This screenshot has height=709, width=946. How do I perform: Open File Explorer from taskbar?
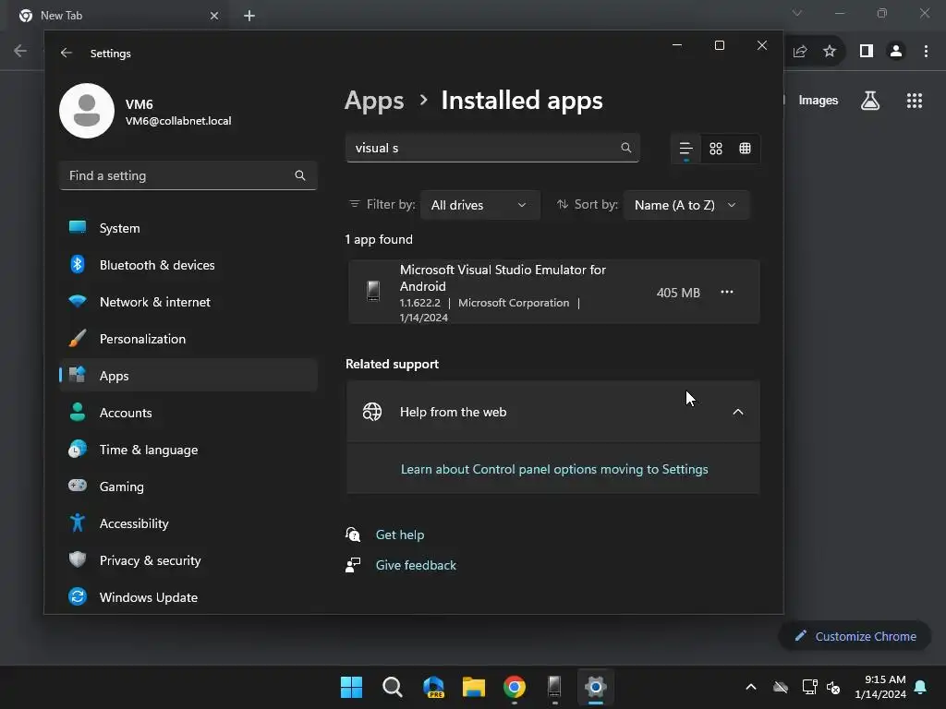pyautogui.click(x=474, y=687)
